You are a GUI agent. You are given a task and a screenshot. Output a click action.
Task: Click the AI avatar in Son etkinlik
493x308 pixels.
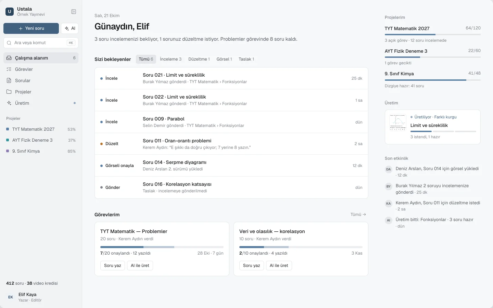(388, 220)
